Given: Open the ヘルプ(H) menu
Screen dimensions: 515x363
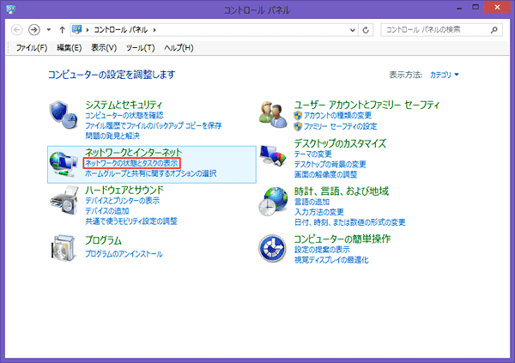Looking at the screenshot, I should 179,48.
